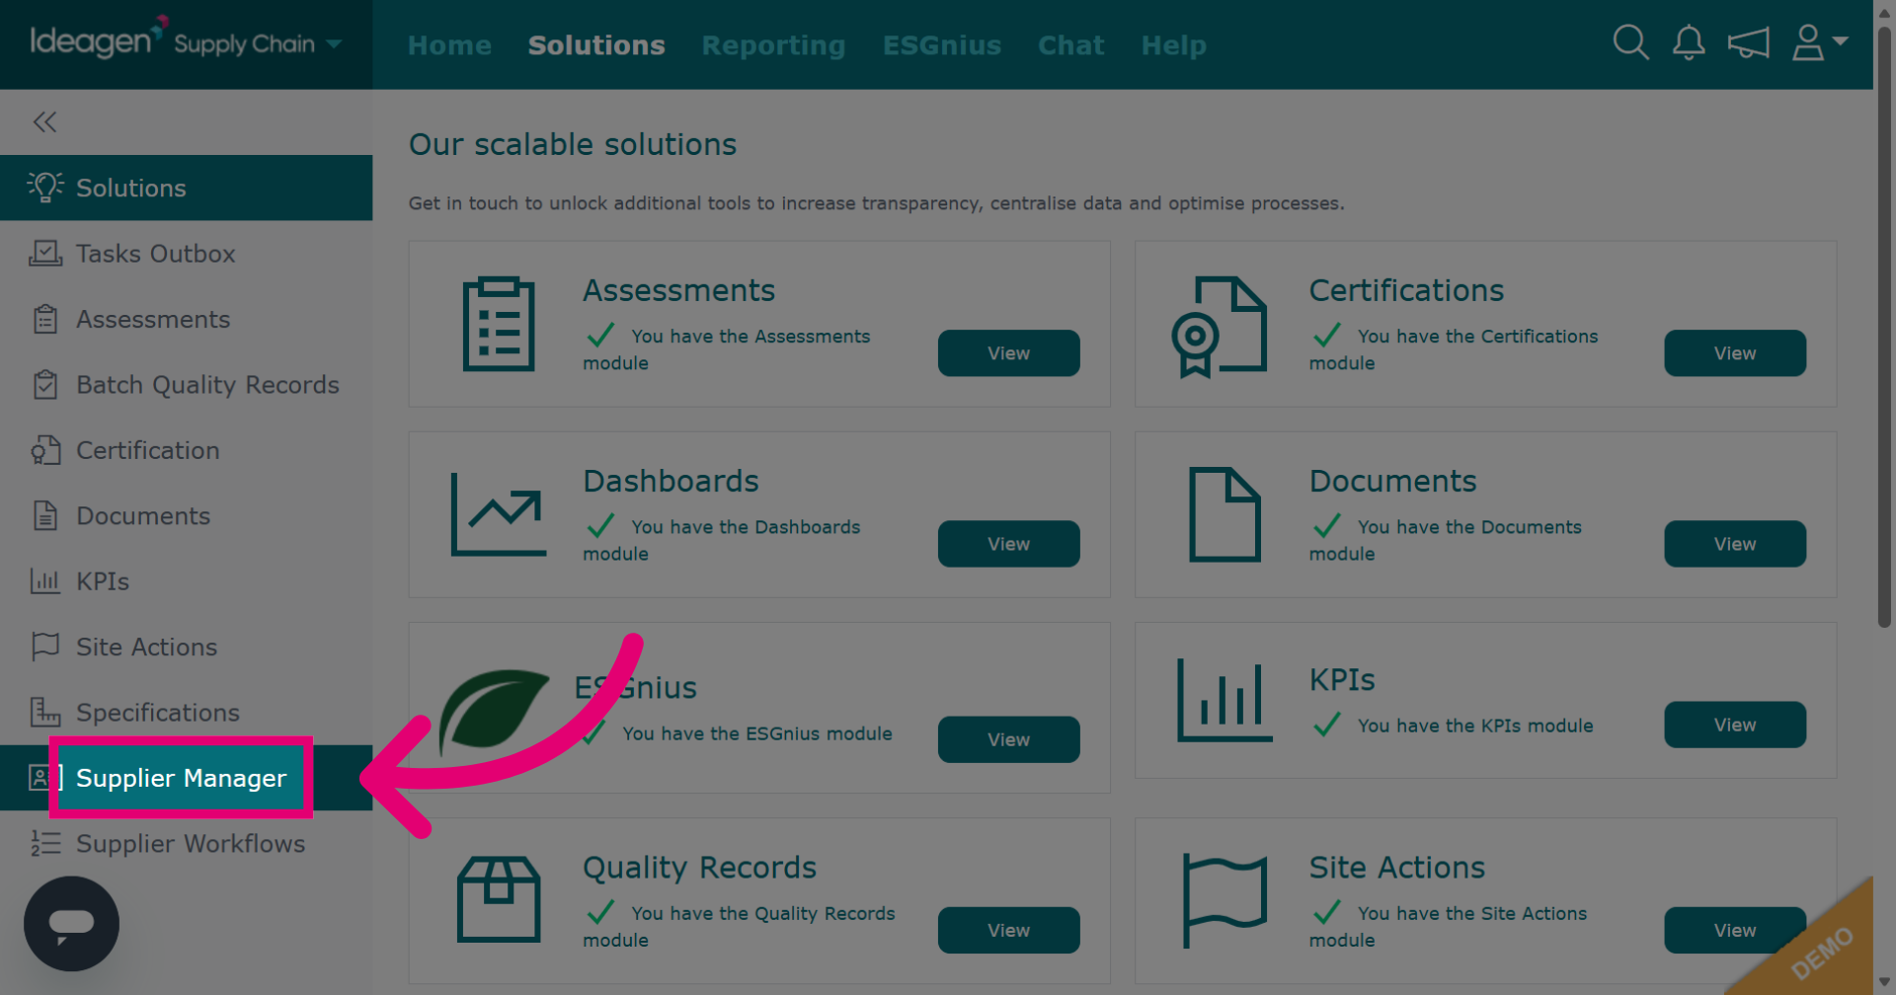Open Supplier Manager in the sidebar
This screenshot has width=1896, height=995.
coord(186,778)
